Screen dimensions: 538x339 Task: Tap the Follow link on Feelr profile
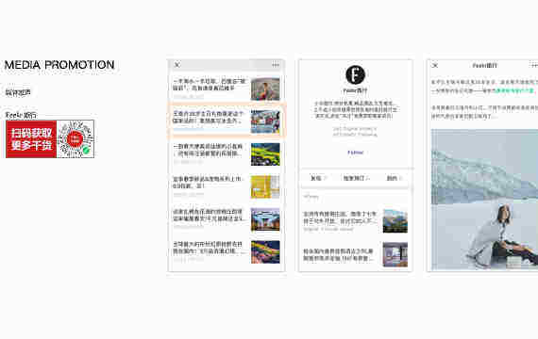coord(355,153)
